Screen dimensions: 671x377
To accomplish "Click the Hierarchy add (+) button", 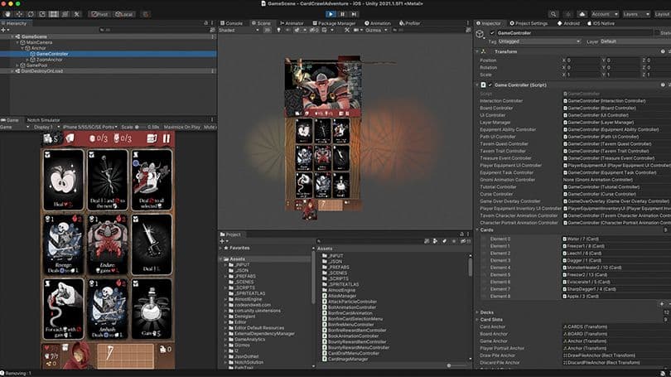I will (x=4, y=30).
